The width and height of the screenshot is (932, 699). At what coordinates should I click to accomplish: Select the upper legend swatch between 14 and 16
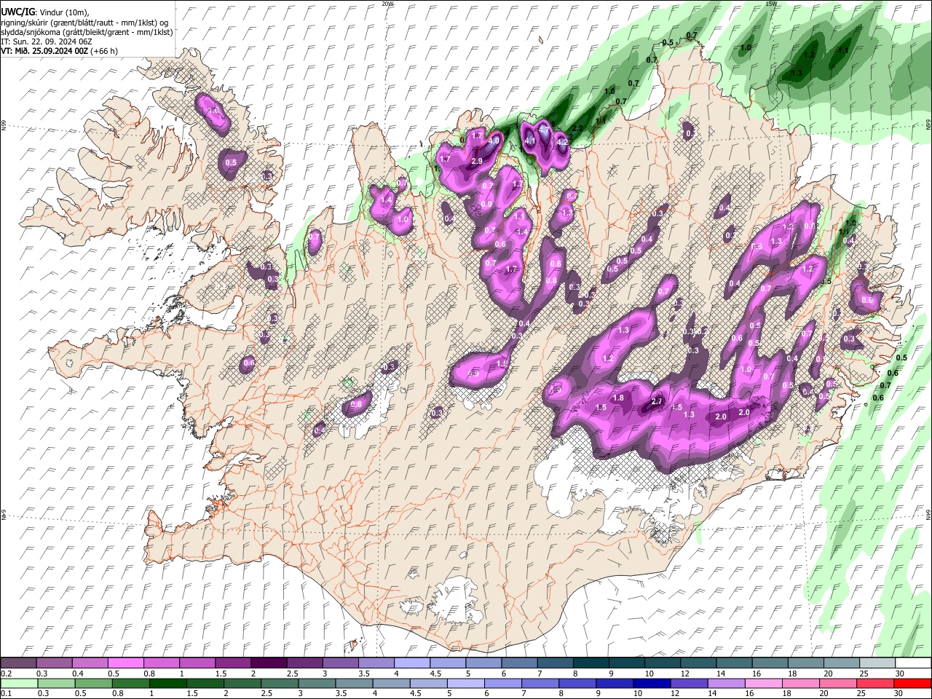pos(734,663)
